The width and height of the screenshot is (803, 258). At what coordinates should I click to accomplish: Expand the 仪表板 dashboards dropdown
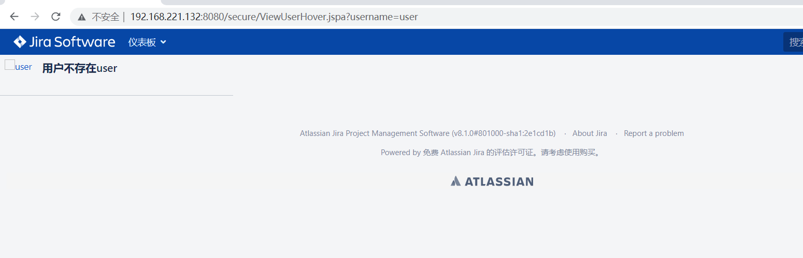pos(147,42)
